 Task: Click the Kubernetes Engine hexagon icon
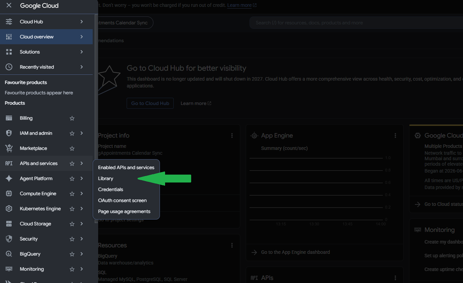coord(9,209)
